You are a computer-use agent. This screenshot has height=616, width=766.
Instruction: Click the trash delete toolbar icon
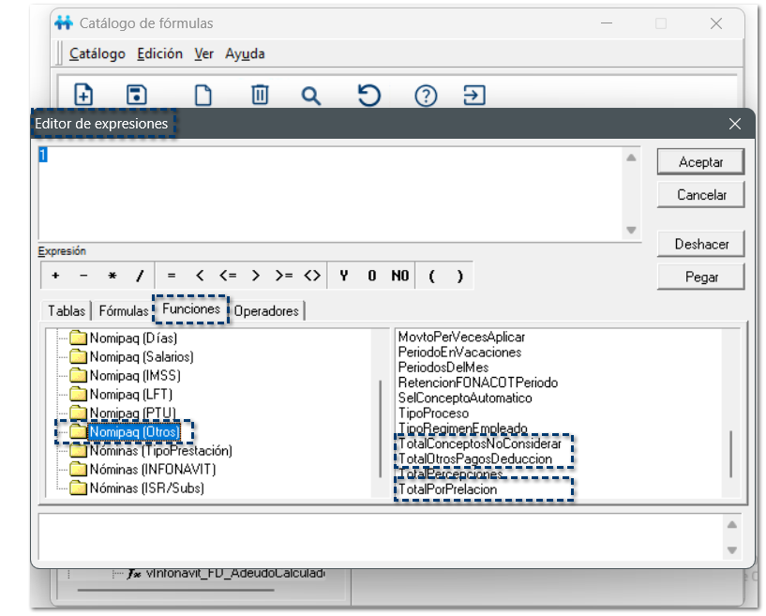(x=260, y=95)
